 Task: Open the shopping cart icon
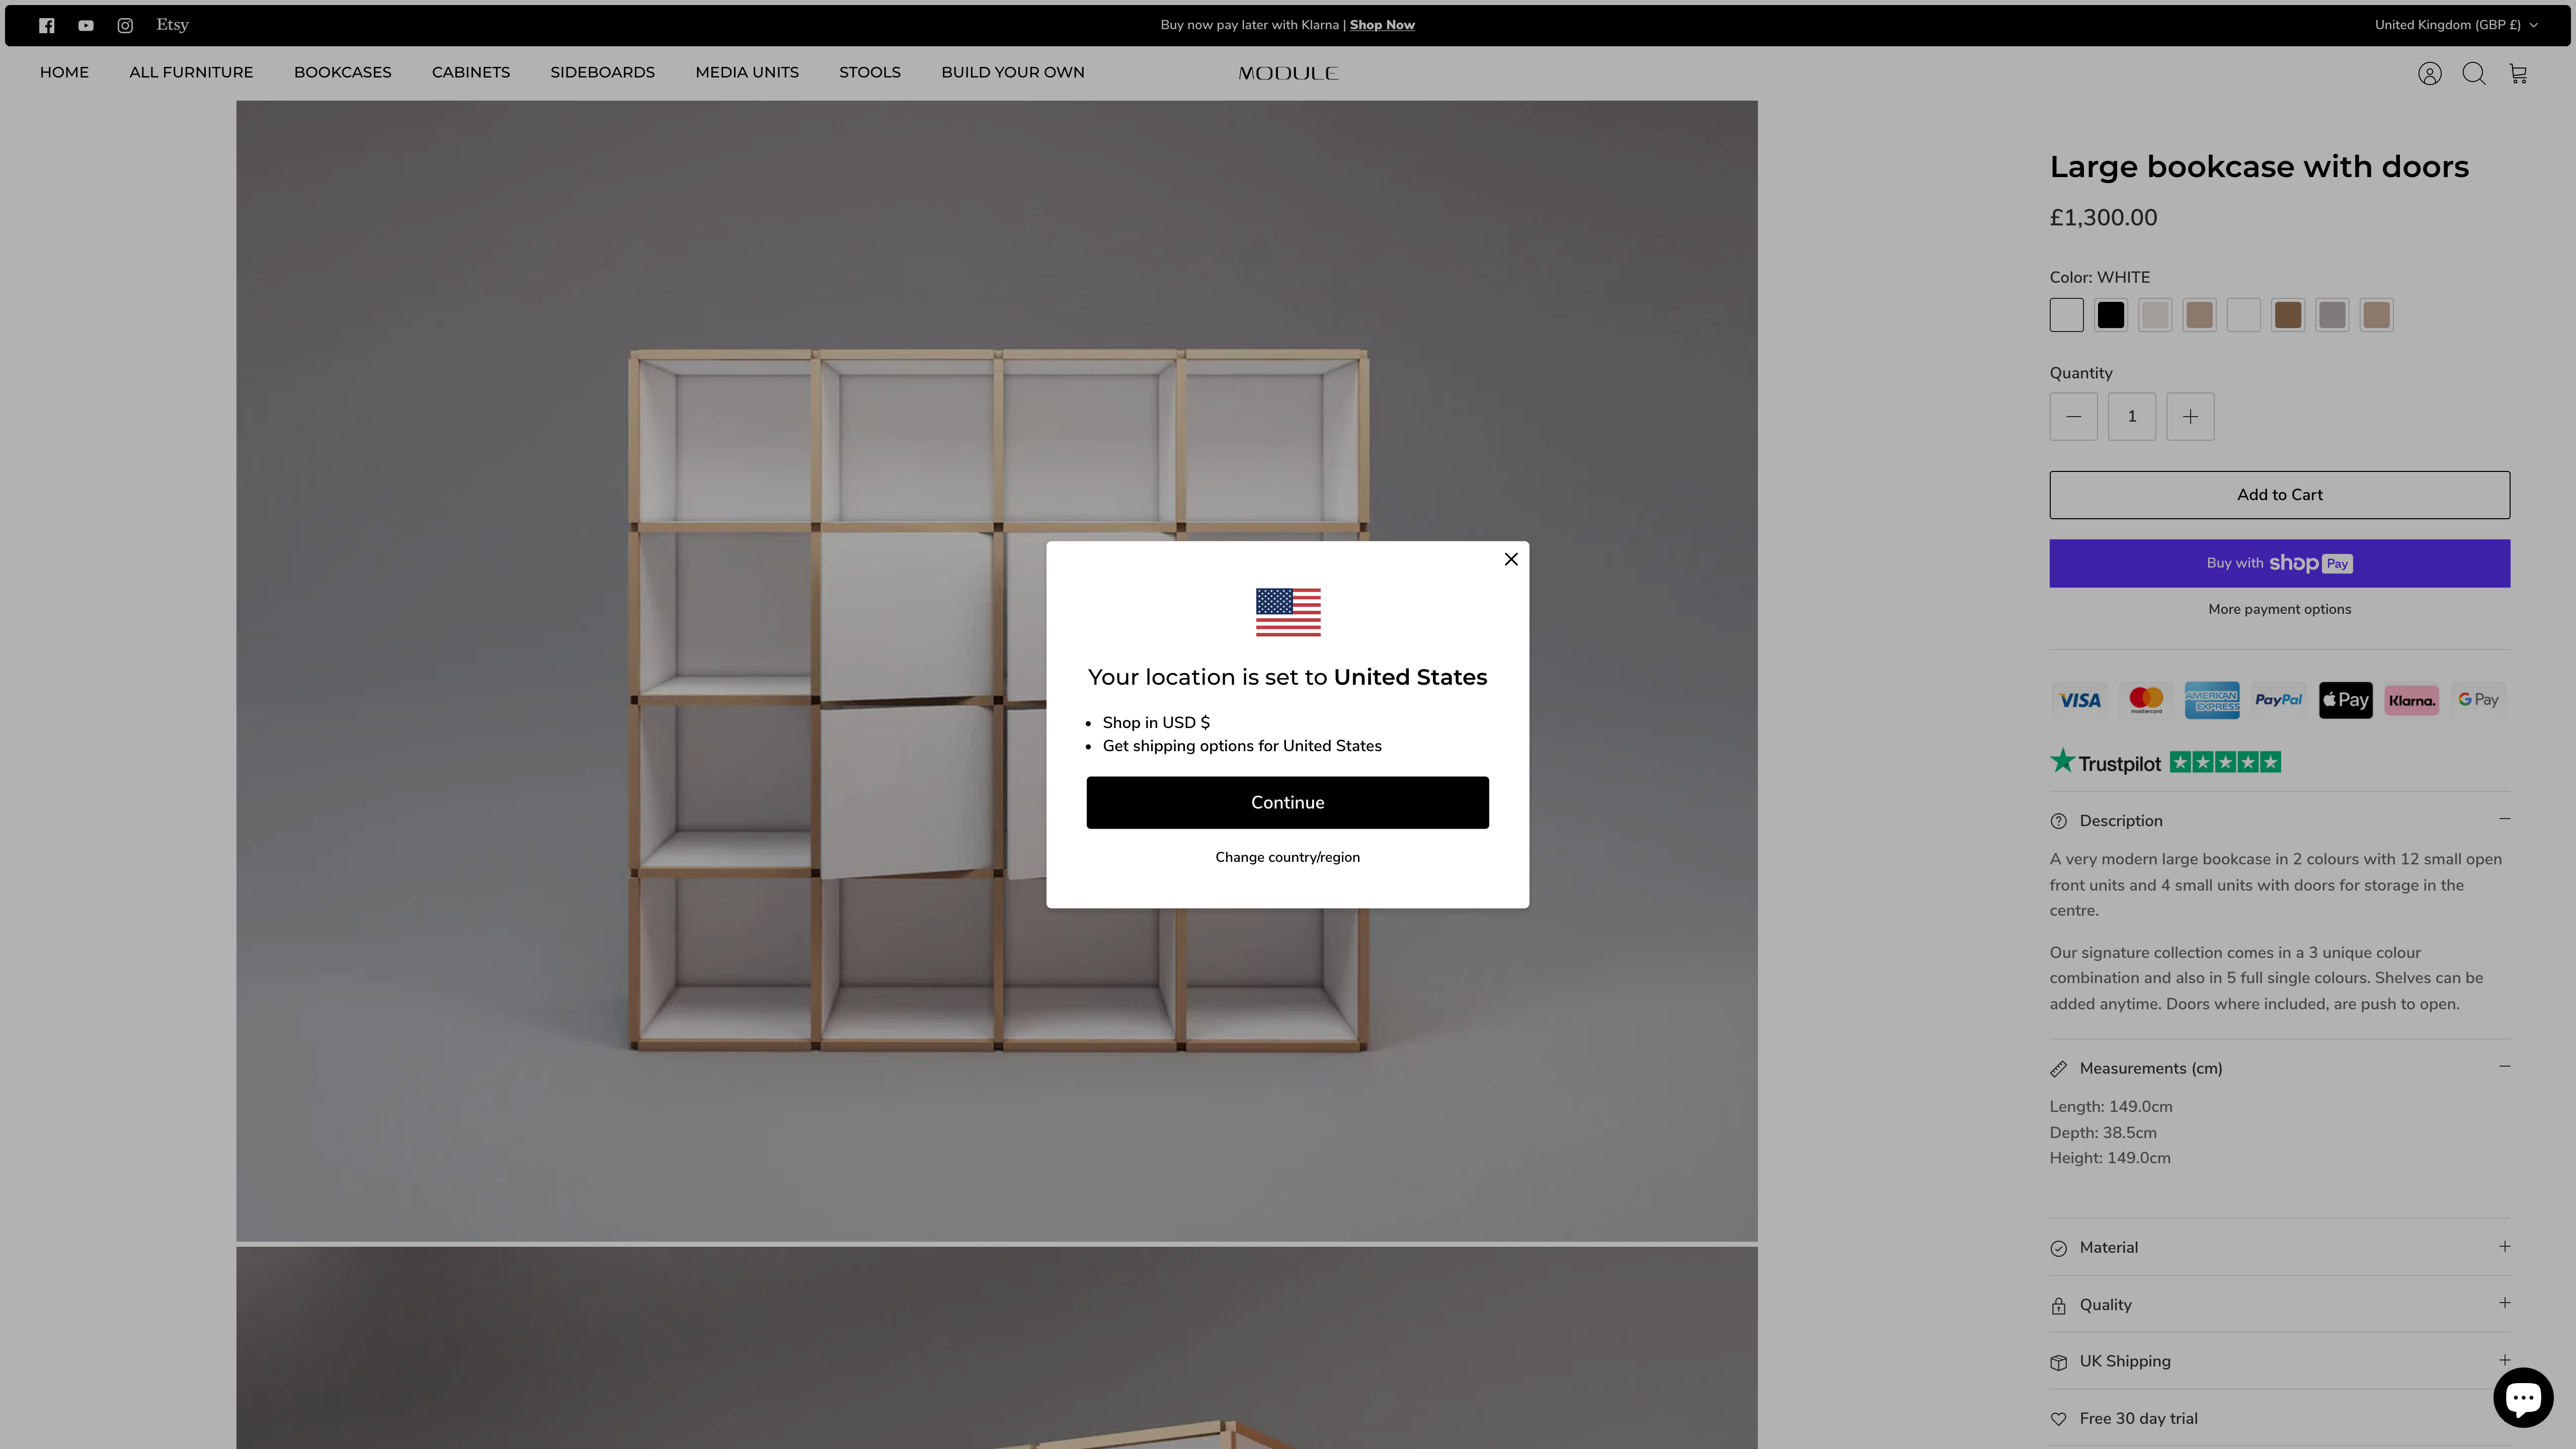pyautogui.click(x=2518, y=73)
